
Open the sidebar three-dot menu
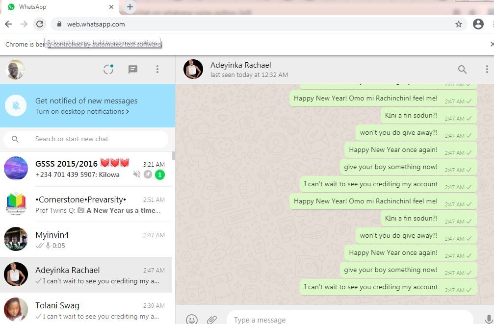tap(157, 69)
